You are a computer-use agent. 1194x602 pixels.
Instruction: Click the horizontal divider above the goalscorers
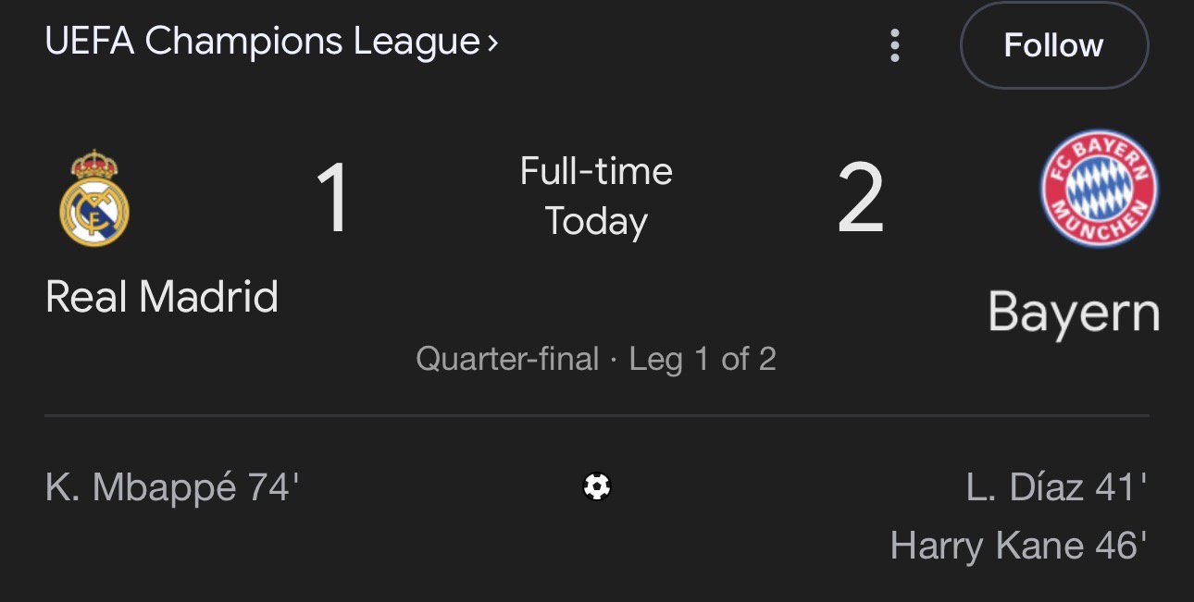596,416
